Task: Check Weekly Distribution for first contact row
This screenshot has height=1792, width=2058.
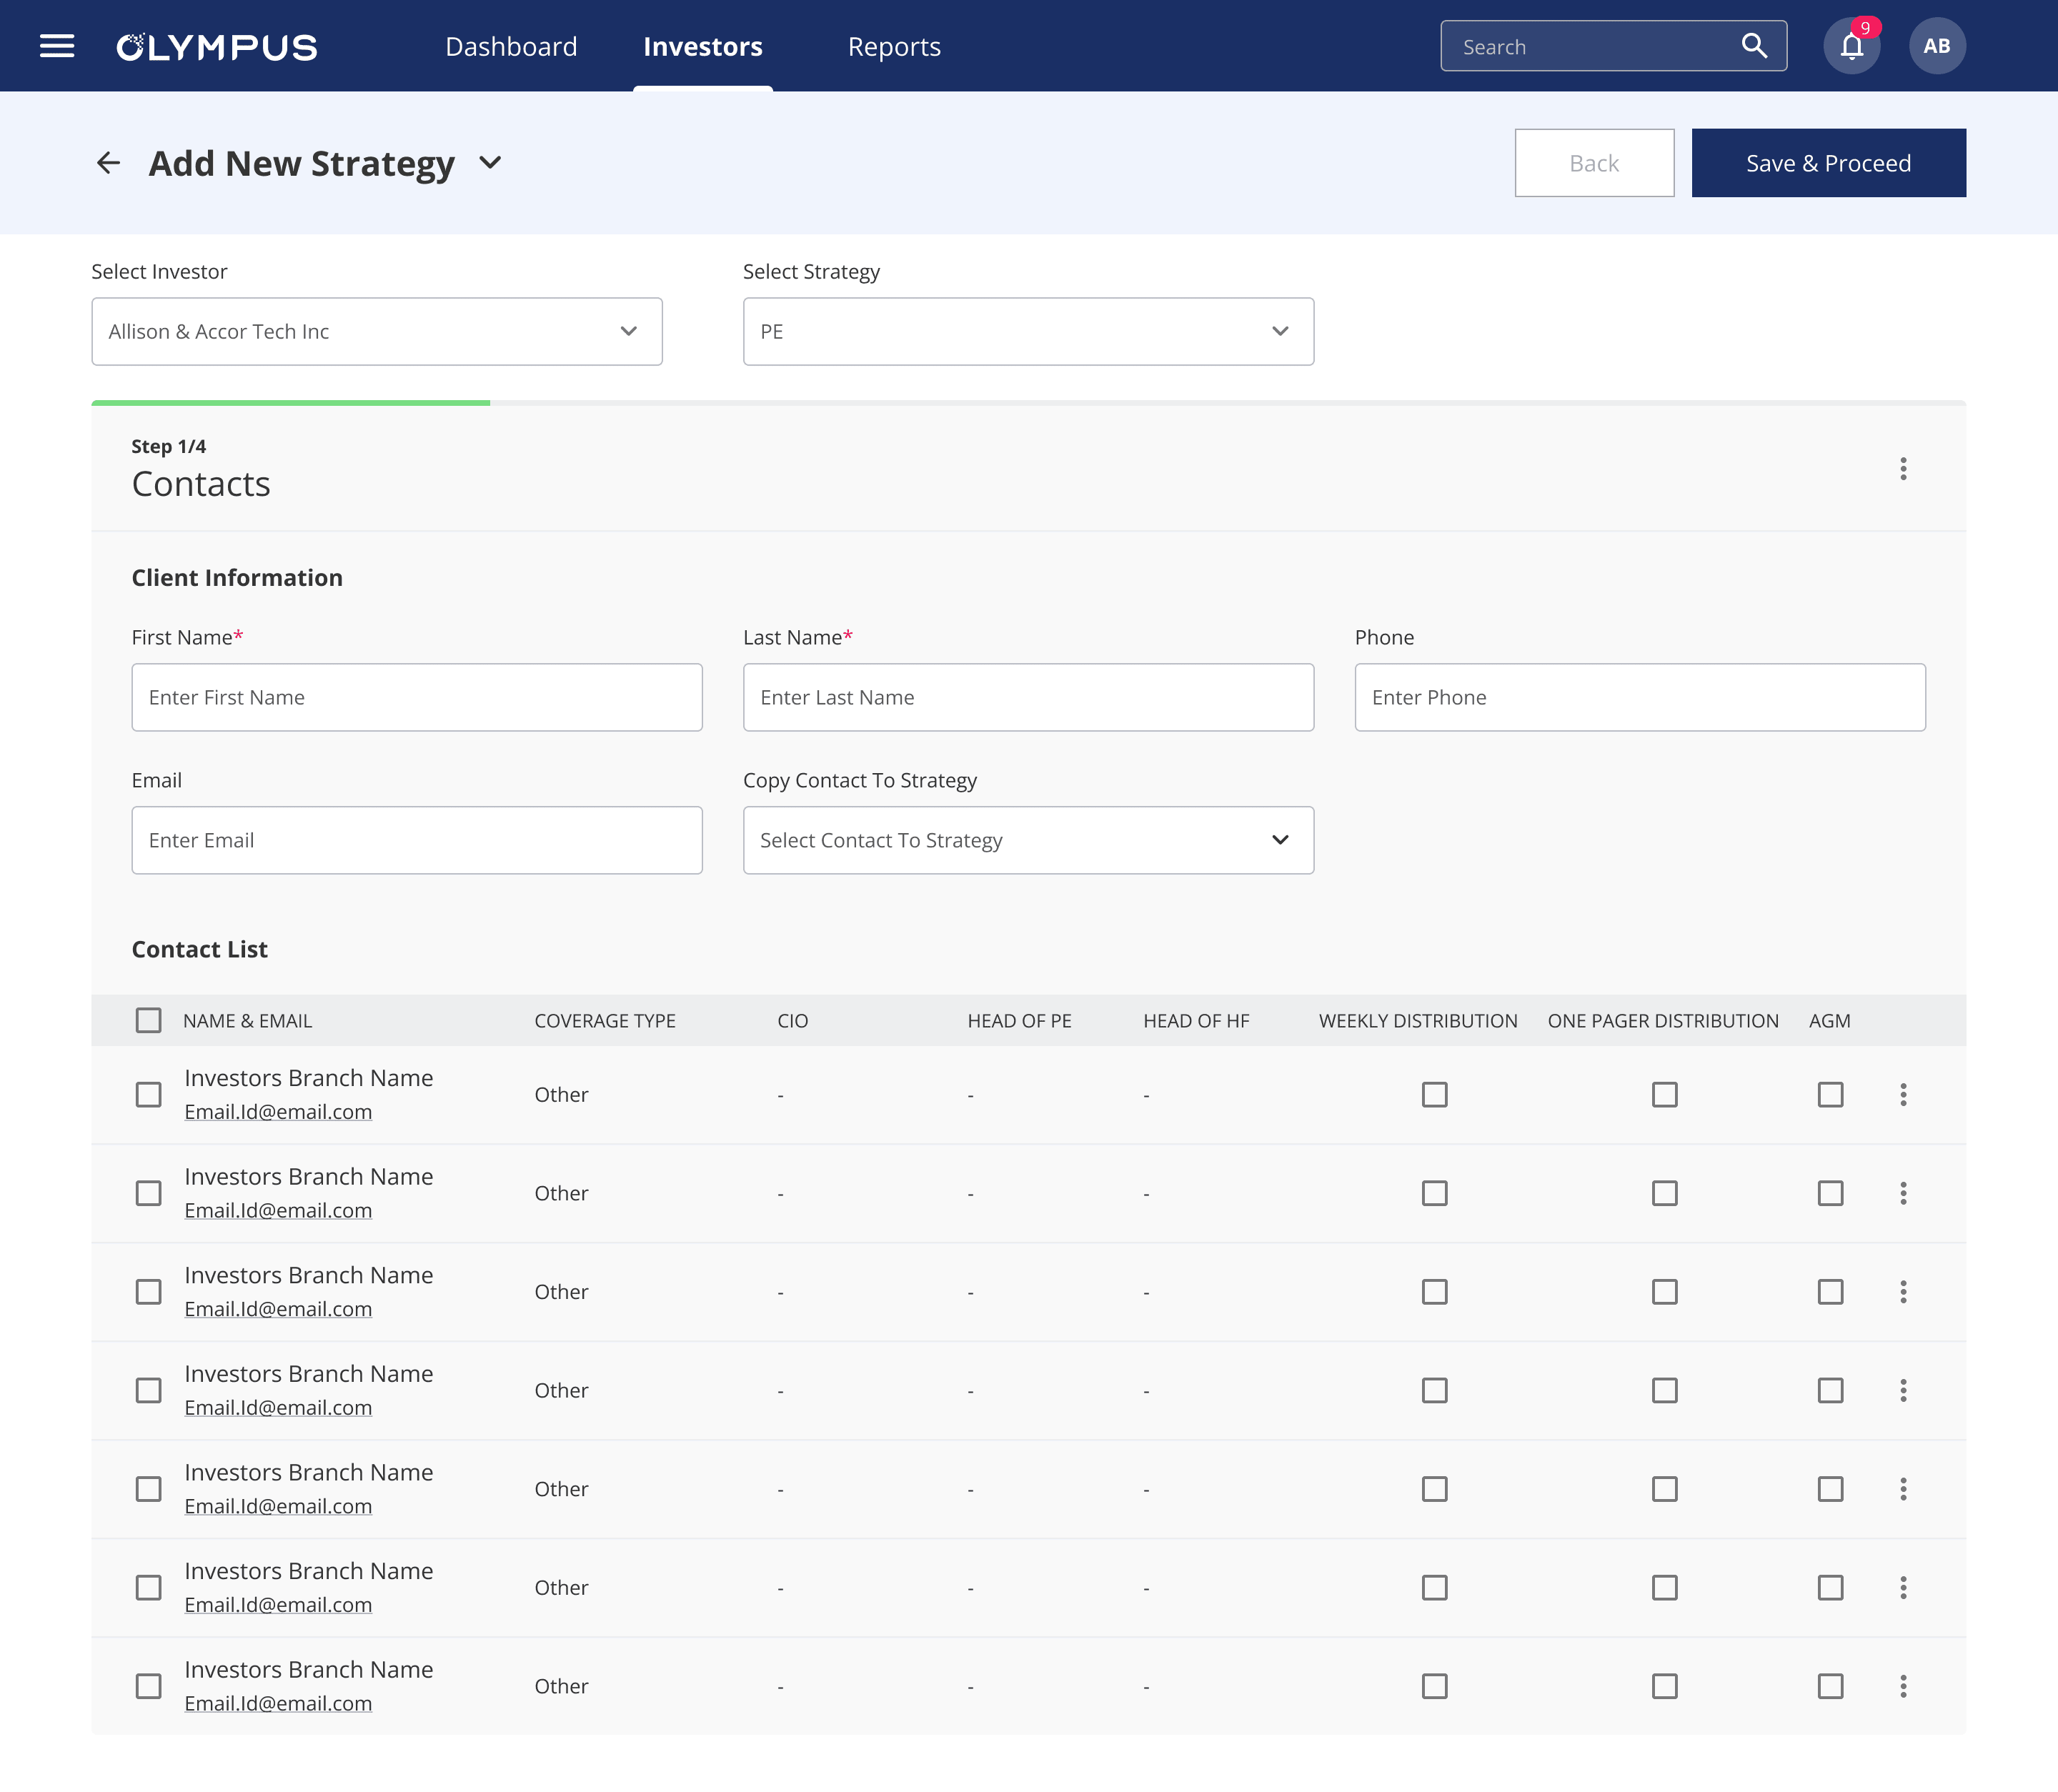Action: (x=1434, y=1095)
